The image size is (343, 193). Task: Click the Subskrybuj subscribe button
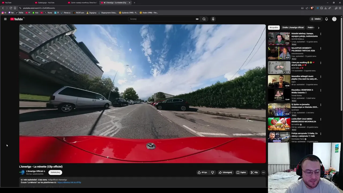[55, 172]
